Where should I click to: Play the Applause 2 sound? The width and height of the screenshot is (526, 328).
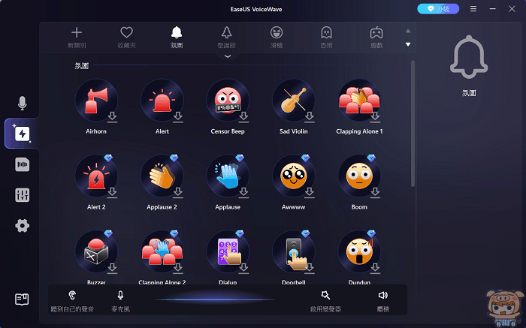[162, 176]
